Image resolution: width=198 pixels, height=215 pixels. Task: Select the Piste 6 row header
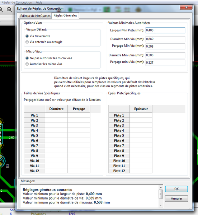coord(119,141)
